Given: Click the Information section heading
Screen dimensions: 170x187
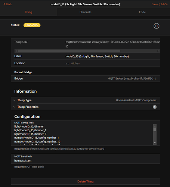Looking at the screenshot, I should pos(25,91).
